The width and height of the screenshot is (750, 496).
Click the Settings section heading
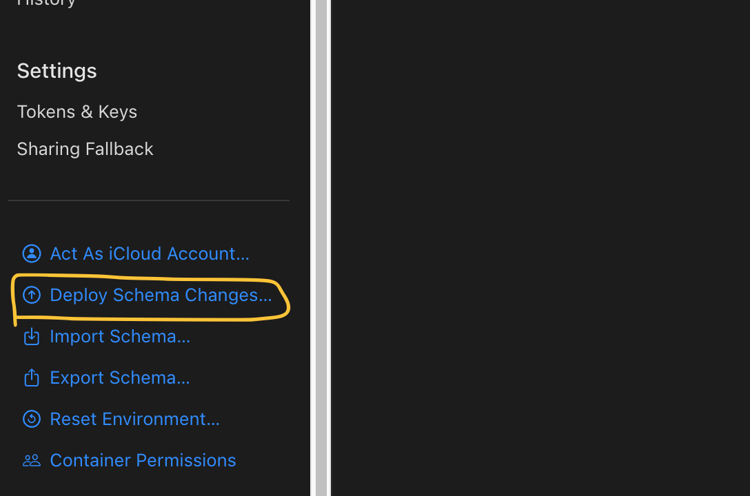(57, 71)
